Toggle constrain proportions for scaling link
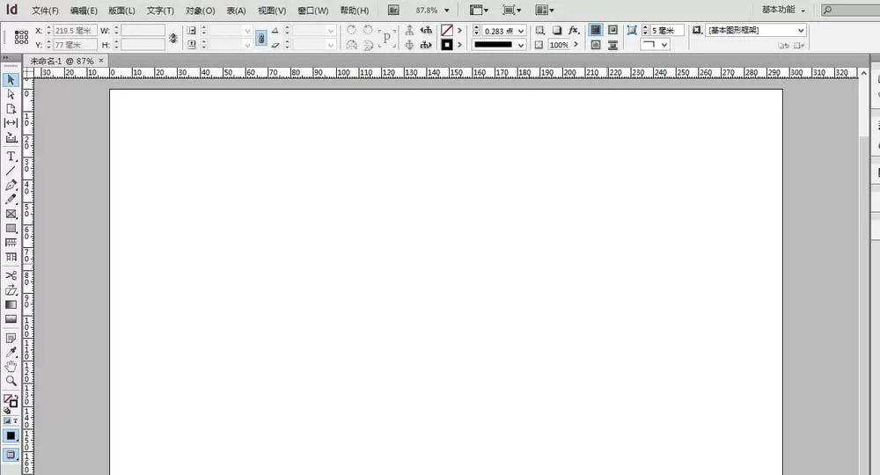The width and height of the screenshot is (880, 475). (x=261, y=38)
